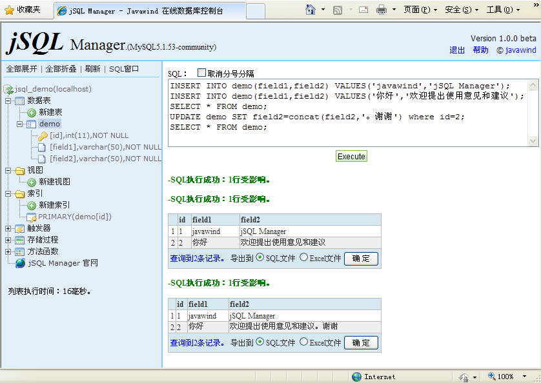This screenshot has height=383, width=541.
Task: Click the read mail icon
Action: point(363,10)
